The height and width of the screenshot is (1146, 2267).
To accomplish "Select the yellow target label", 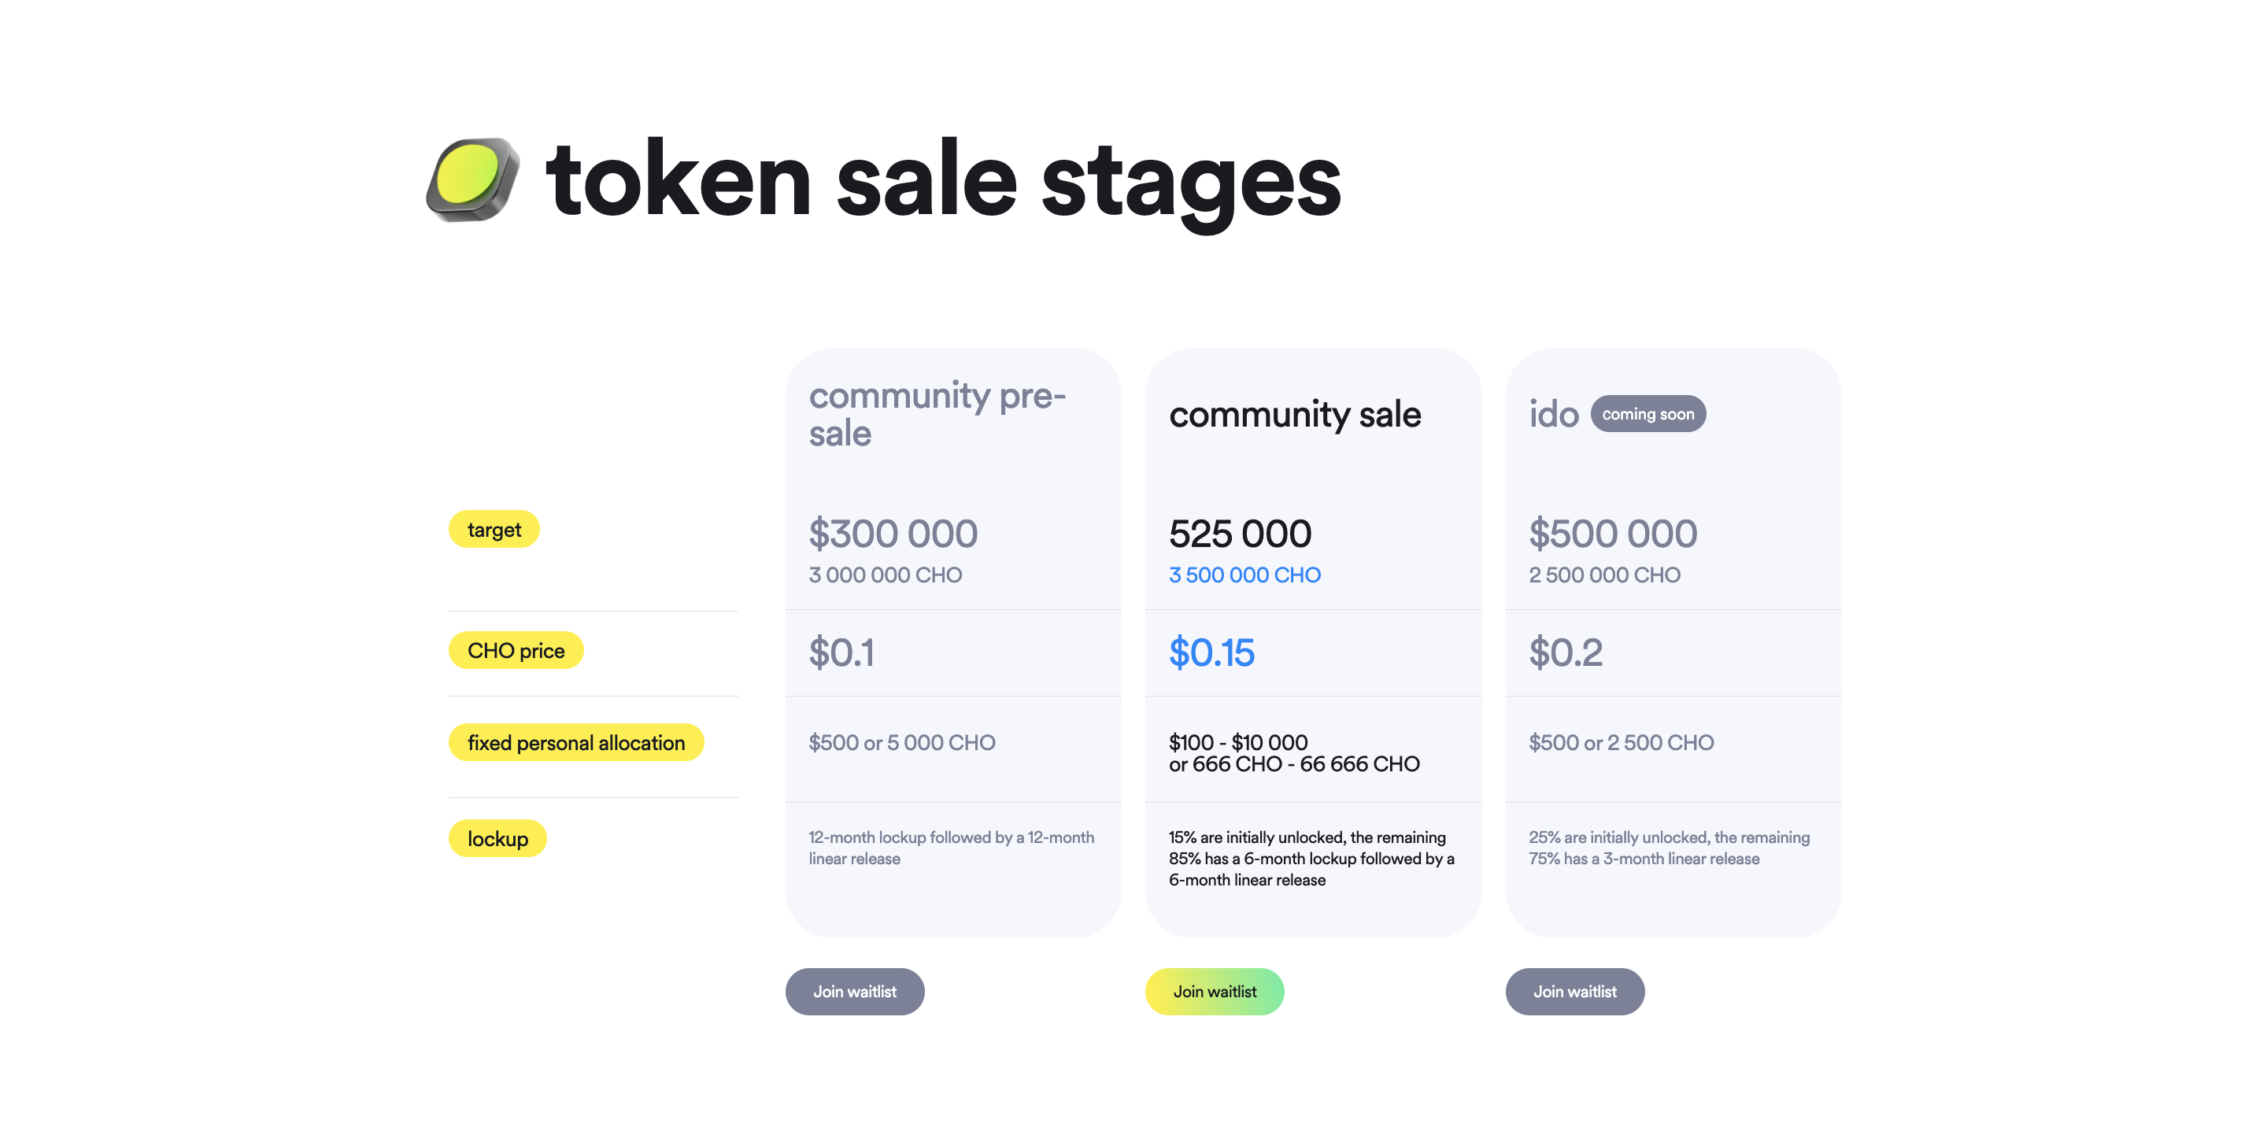I will pyautogui.click(x=494, y=529).
